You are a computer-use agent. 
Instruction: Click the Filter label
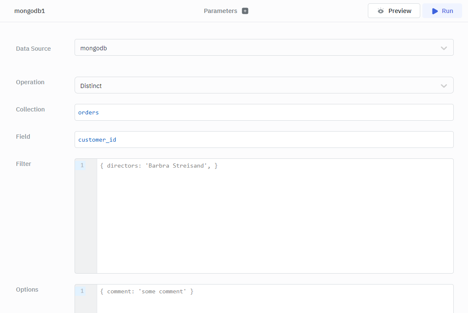pyautogui.click(x=23, y=164)
